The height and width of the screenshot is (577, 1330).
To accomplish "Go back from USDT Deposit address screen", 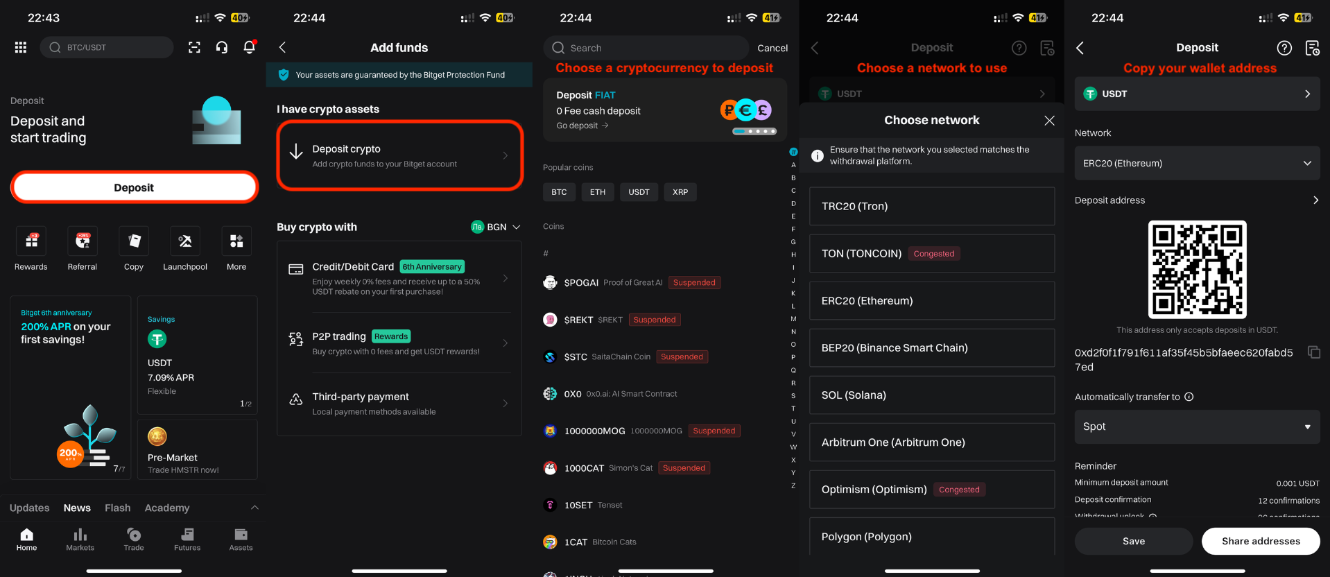I will [x=1080, y=48].
